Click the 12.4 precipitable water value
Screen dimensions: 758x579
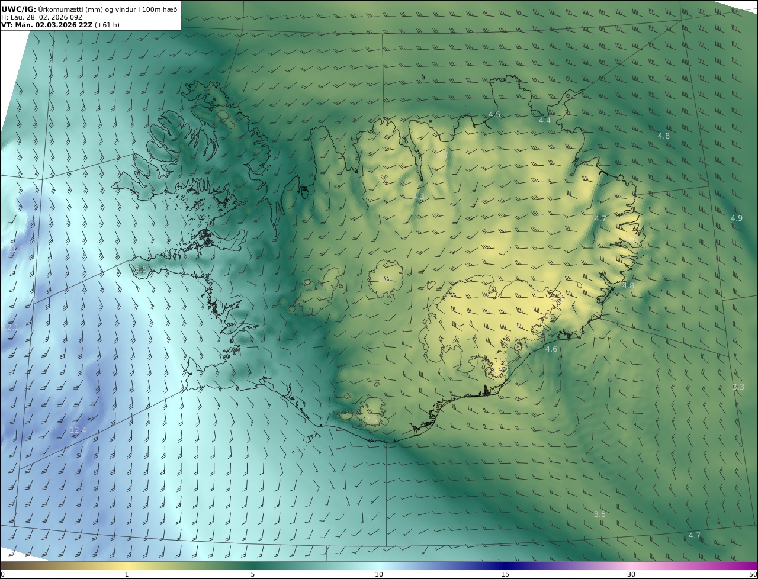click(x=78, y=430)
